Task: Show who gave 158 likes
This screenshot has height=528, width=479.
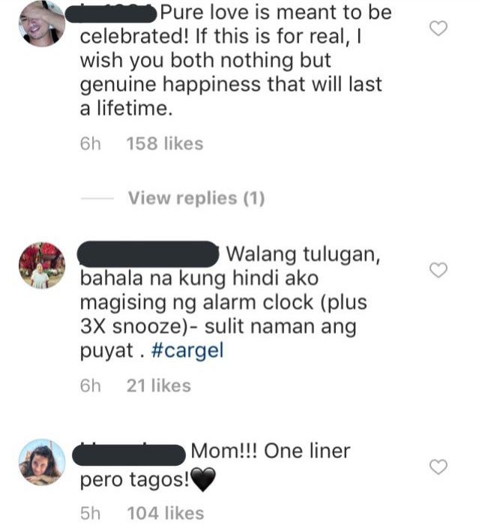Action: coord(165,144)
